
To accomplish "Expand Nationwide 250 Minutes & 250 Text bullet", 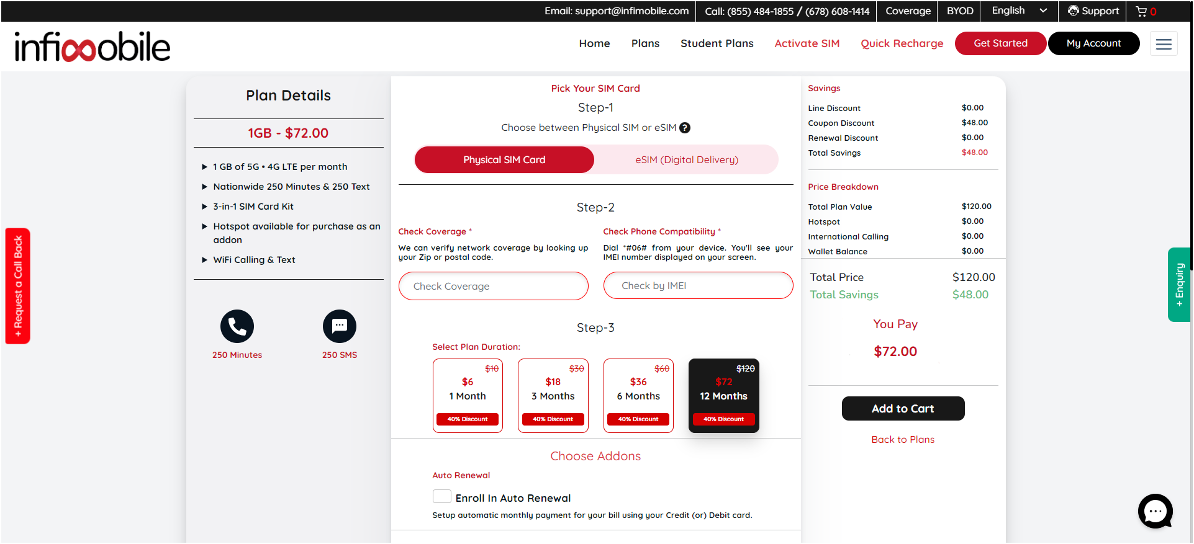I will click(204, 187).
